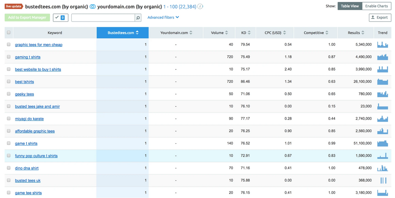Open the selected items counter dropdown
Screen dimensions: 395x198
coord(60,18)
